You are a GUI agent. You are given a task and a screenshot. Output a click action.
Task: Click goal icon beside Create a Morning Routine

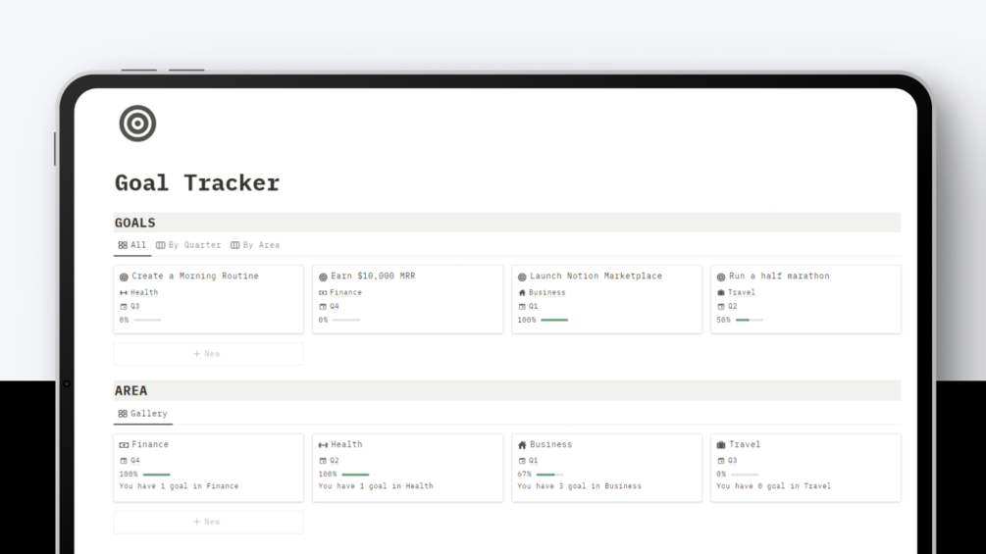point(124,277)
